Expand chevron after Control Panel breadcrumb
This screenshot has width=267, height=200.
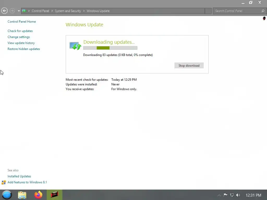(52, 11)
